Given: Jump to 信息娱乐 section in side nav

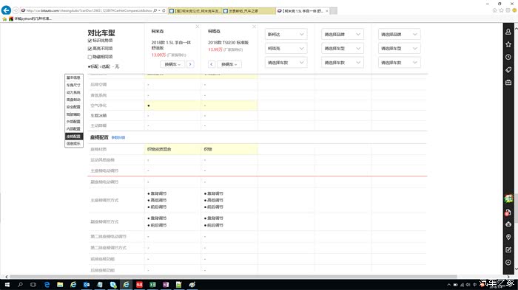Looking at the screenshot, I should point(73,144).
